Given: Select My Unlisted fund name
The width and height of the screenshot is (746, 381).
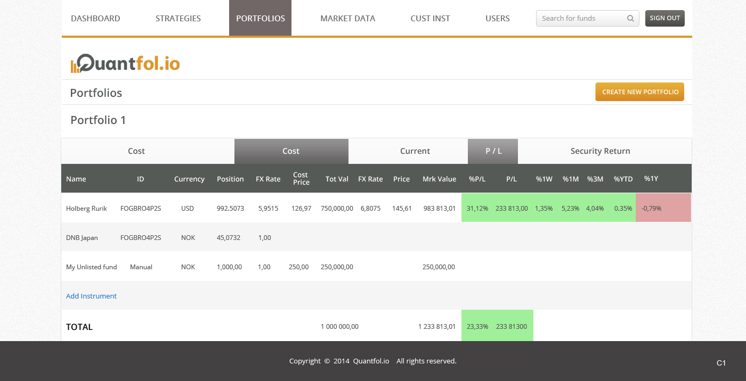Looking at the screenshot, I should [x=91, y=267].
